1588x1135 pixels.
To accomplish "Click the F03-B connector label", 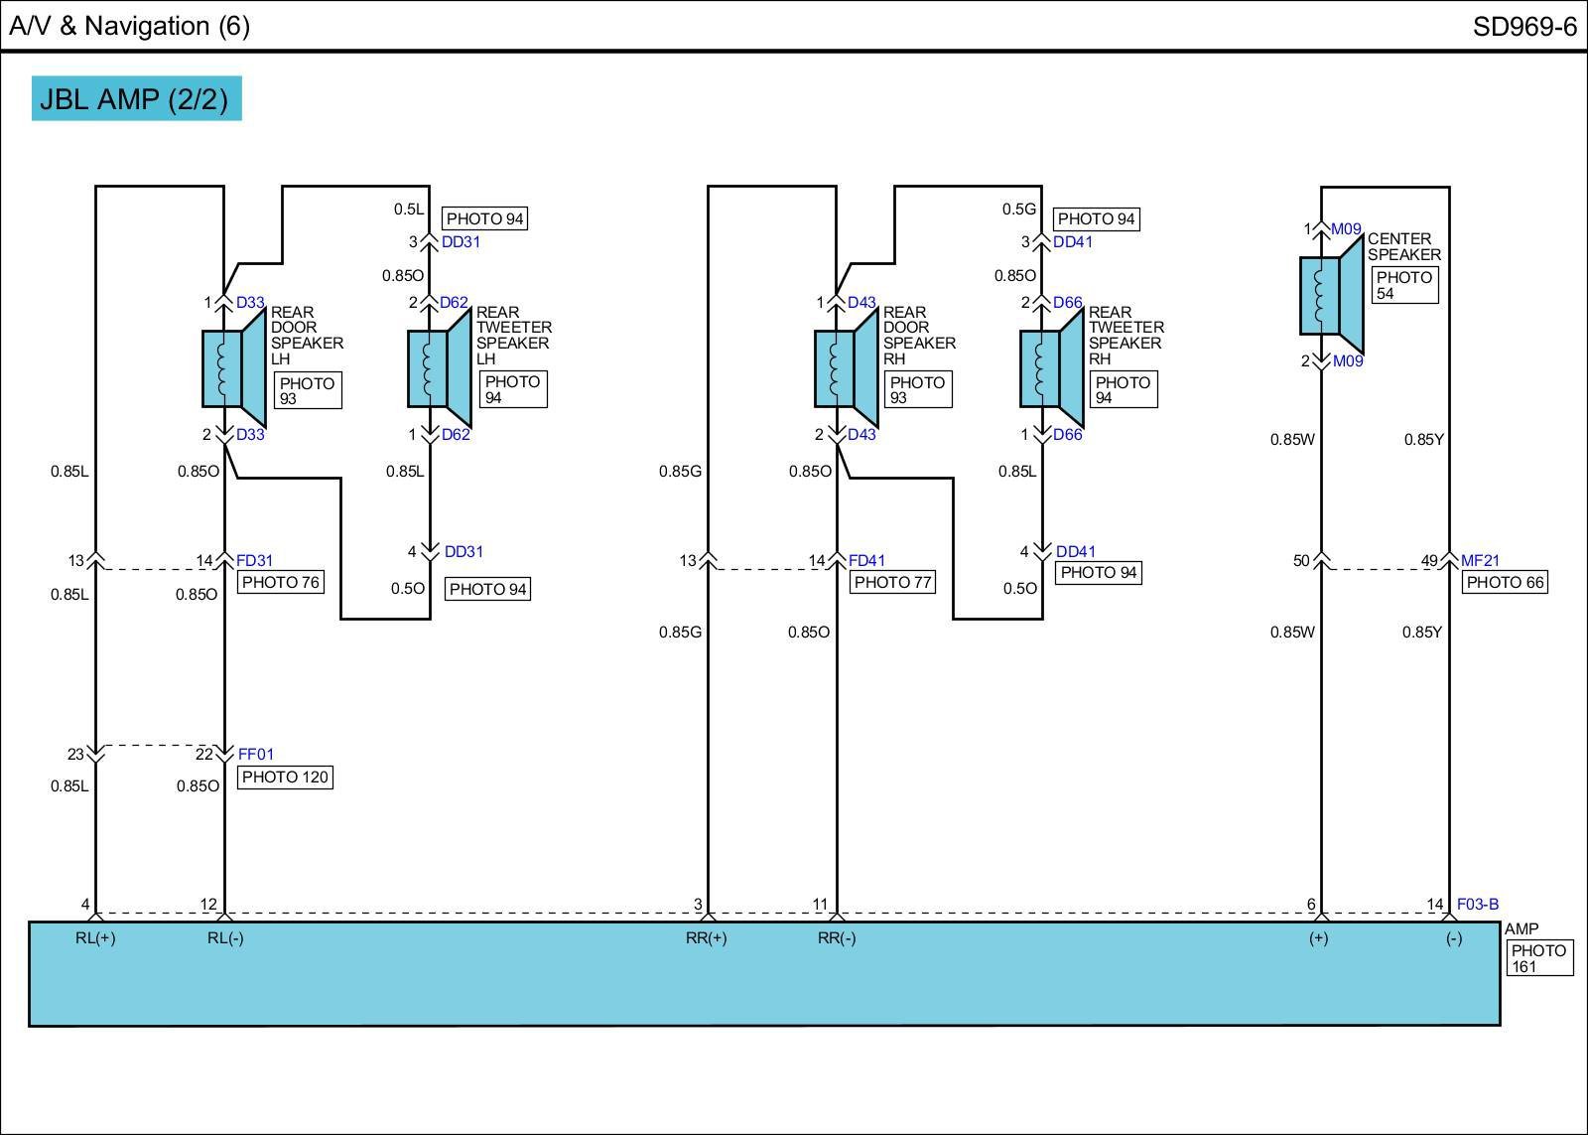I will point(1477,905).
